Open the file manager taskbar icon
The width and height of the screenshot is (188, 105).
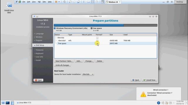[12, 103]
